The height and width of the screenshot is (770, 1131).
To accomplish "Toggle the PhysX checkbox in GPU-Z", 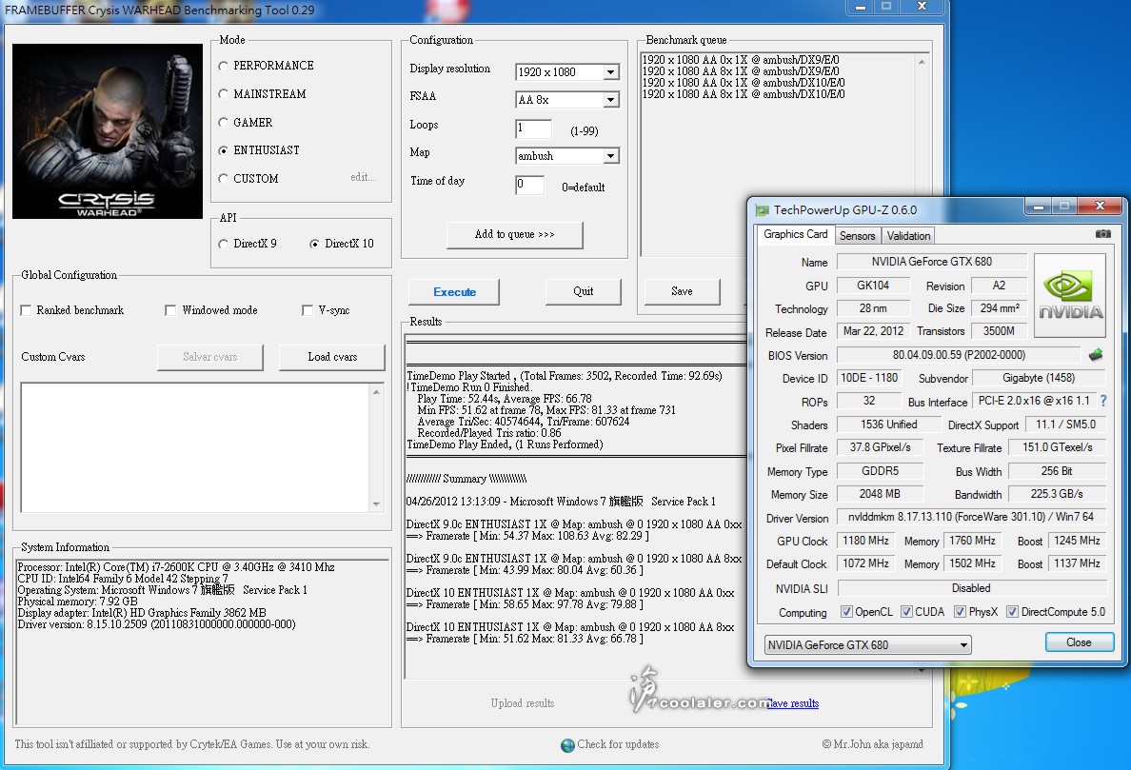I will 960,612.
